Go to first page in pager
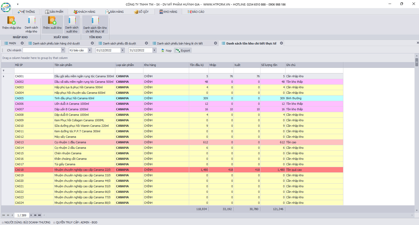 (3, 215)
